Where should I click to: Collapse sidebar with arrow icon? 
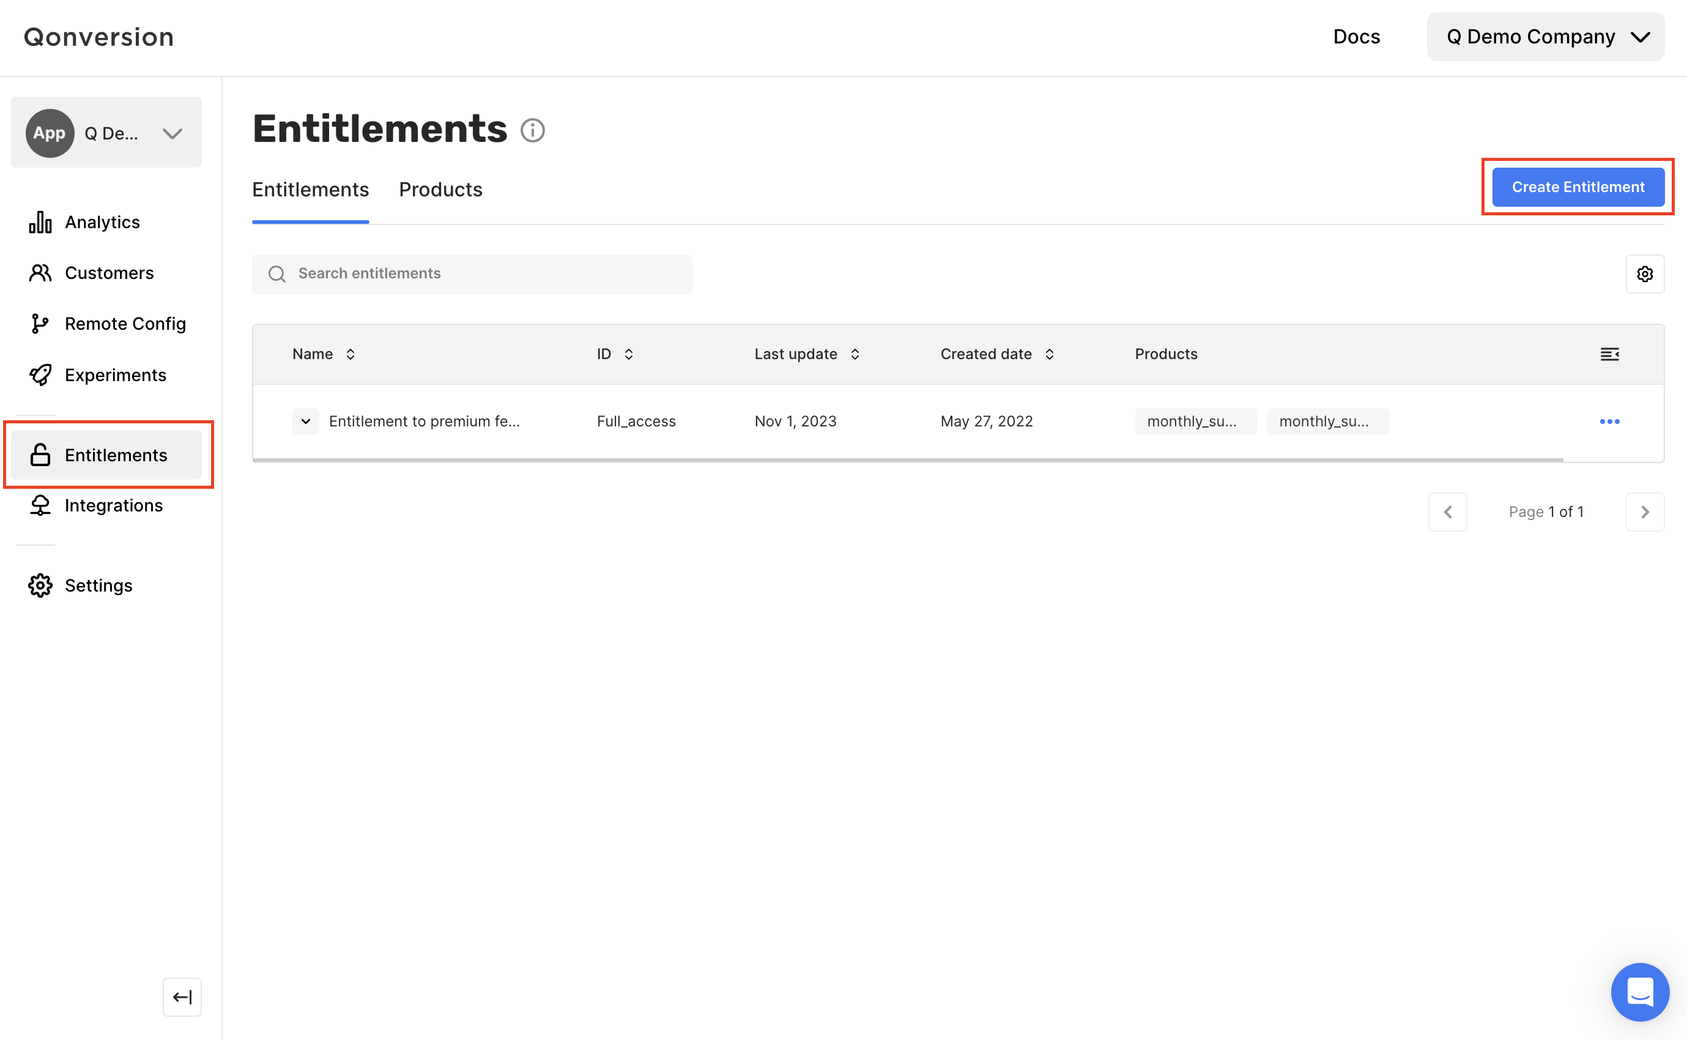click(x=182, y=997)
